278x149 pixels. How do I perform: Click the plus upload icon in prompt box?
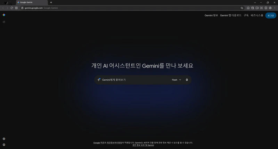coord(99,80)
